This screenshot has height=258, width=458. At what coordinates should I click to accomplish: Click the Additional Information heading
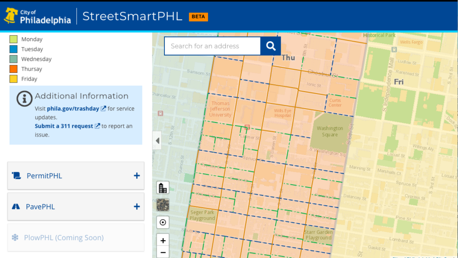tap(82, 96)
